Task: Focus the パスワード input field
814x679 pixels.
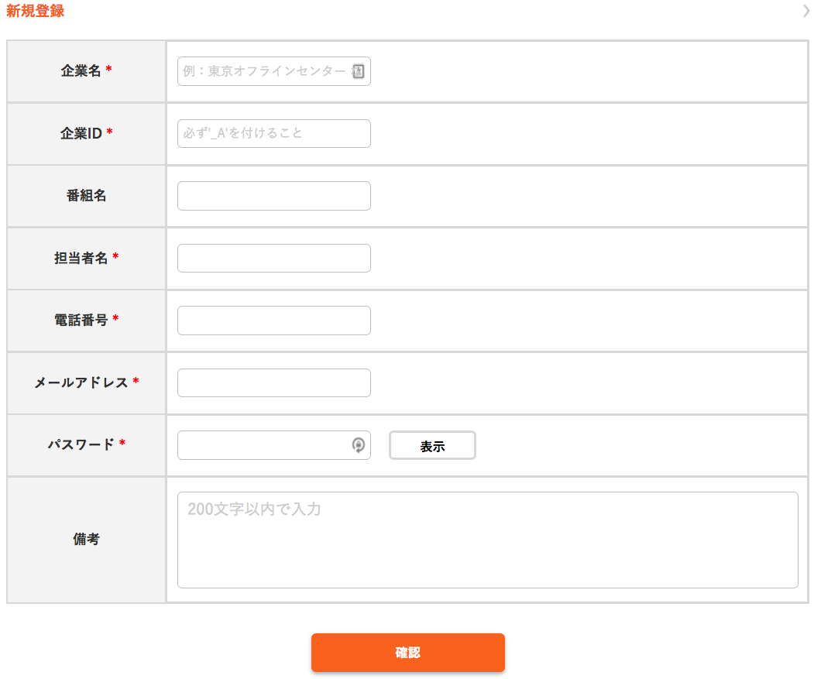Action: click(x=262, y=445)
